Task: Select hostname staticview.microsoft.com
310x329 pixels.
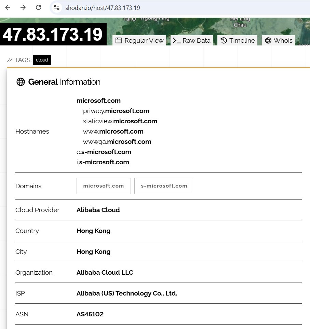Action: click(x=120, y=121)
